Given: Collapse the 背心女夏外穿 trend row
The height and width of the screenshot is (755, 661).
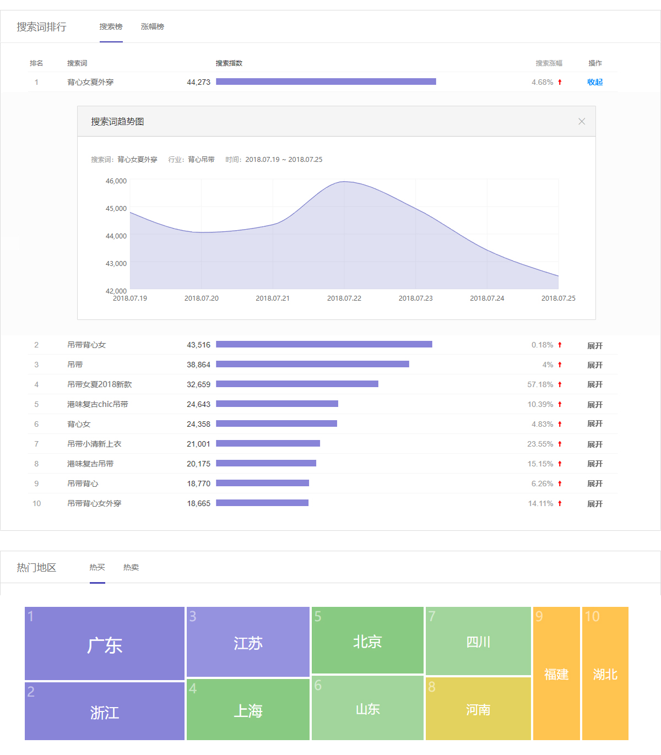Looking at the screenshot, I should point(594,82).
